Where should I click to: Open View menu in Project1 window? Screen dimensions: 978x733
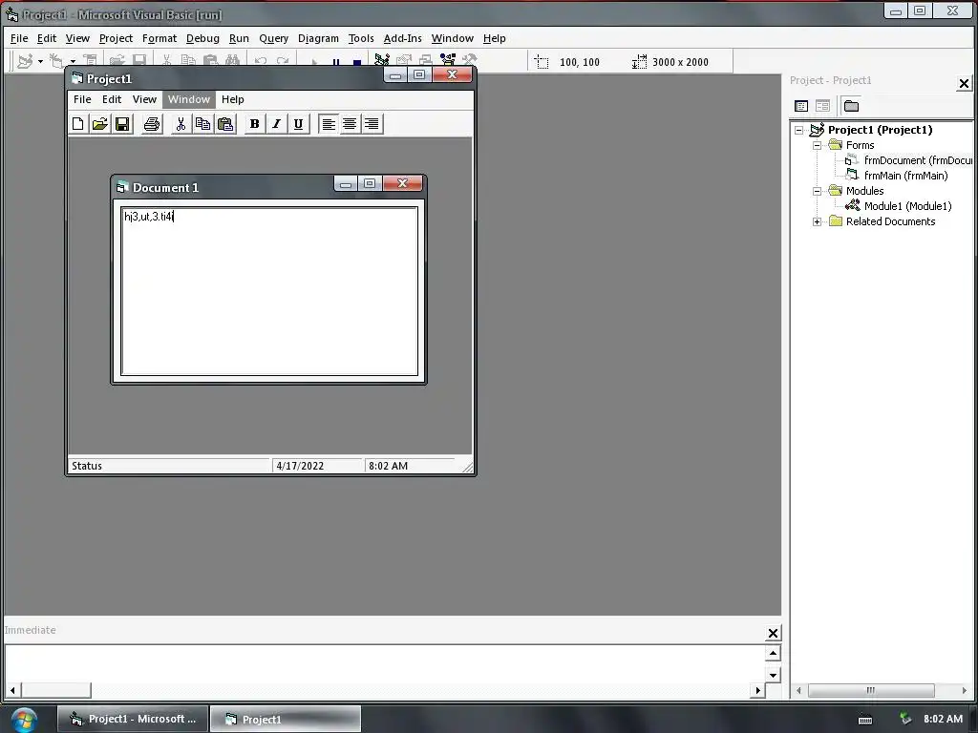coord(144,99)
